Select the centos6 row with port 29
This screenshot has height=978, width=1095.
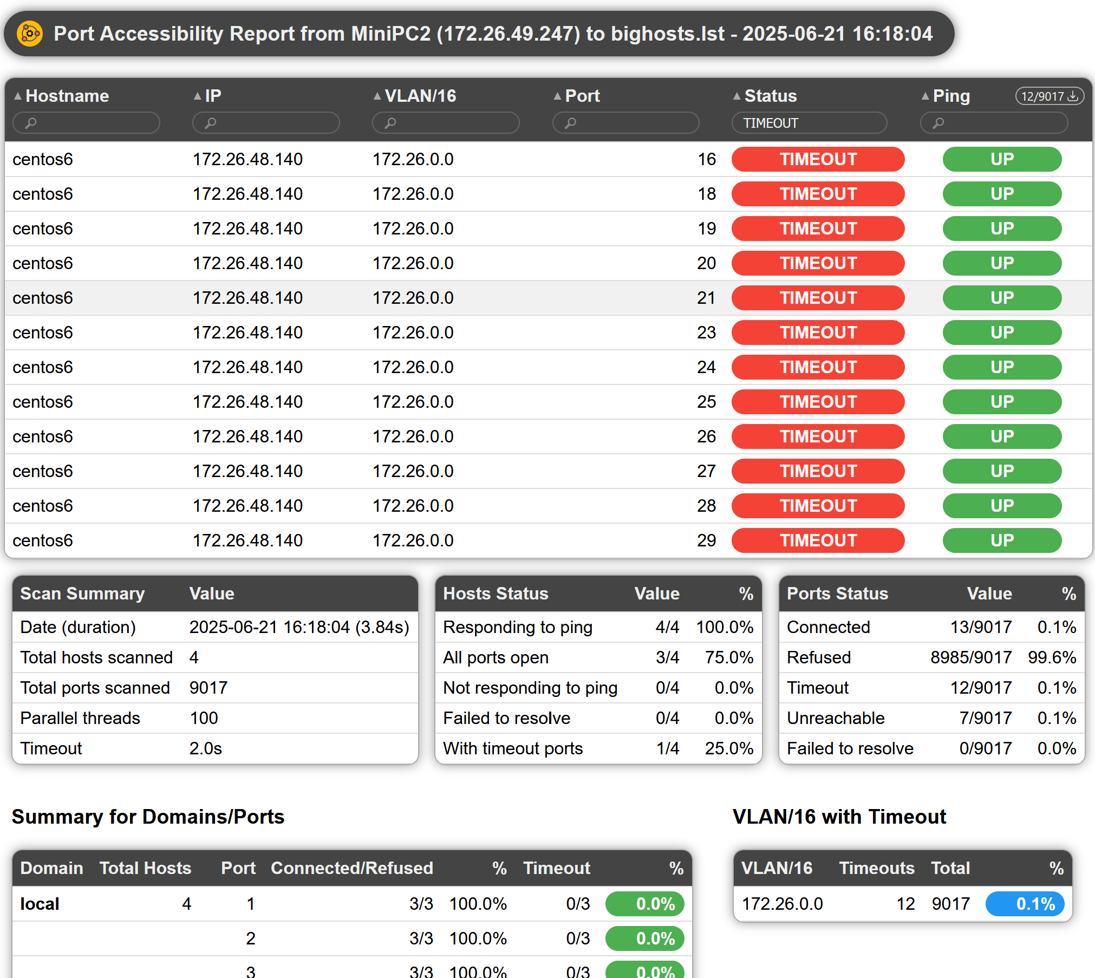[x=548, y=540]
